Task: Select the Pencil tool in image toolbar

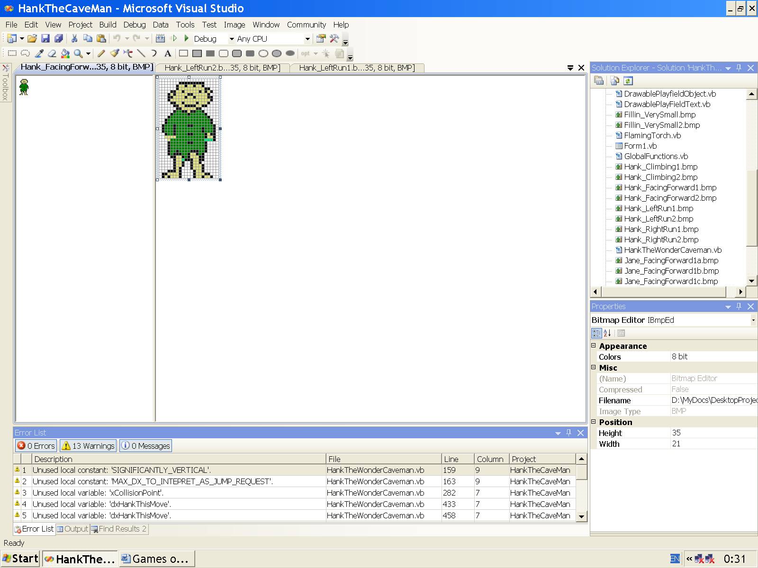Action: click(101, 53)
